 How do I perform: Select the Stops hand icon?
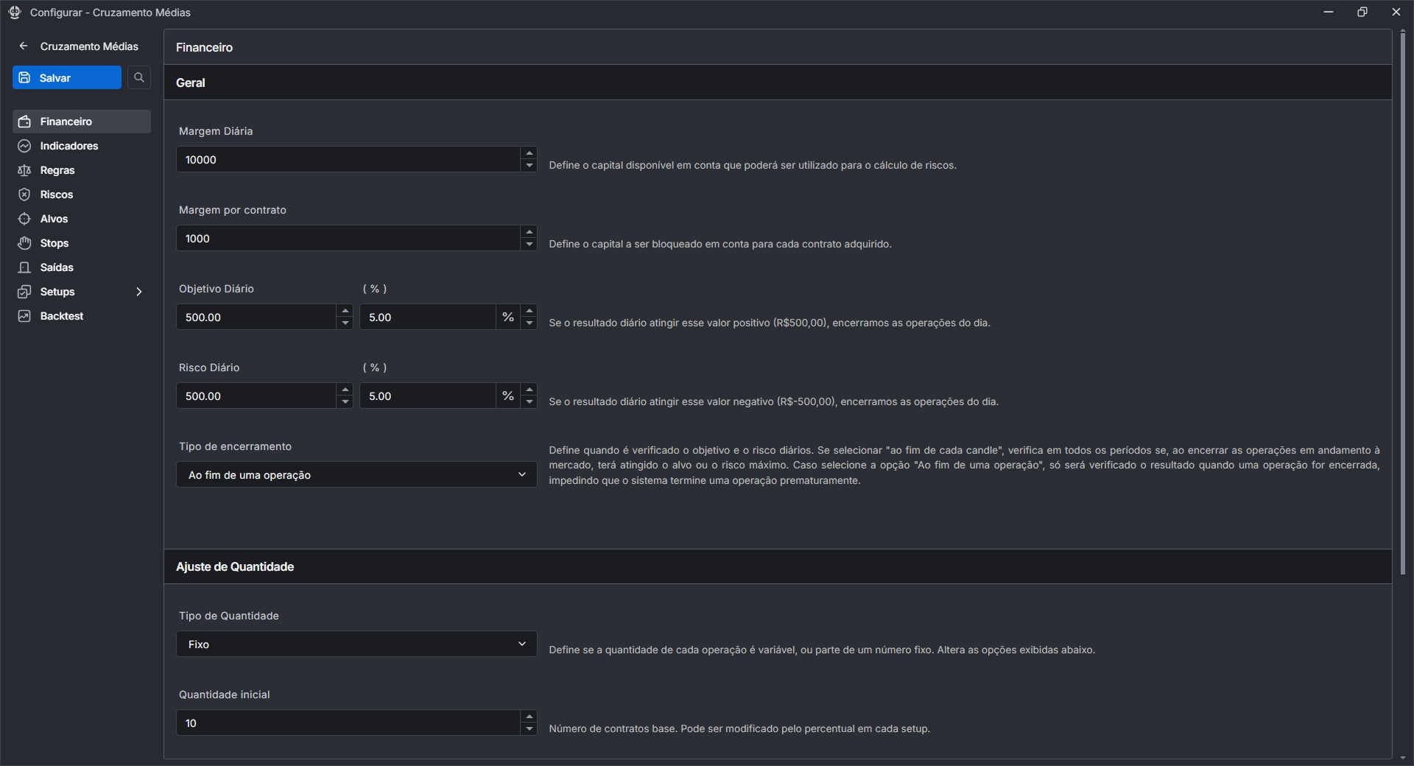tap(24, 243)
